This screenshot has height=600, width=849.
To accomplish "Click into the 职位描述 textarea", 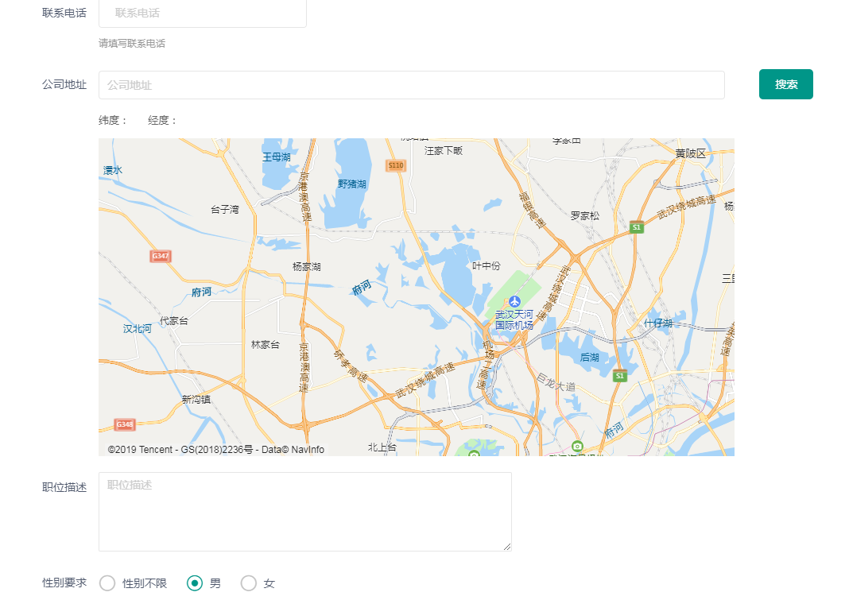I will (304, 512).
